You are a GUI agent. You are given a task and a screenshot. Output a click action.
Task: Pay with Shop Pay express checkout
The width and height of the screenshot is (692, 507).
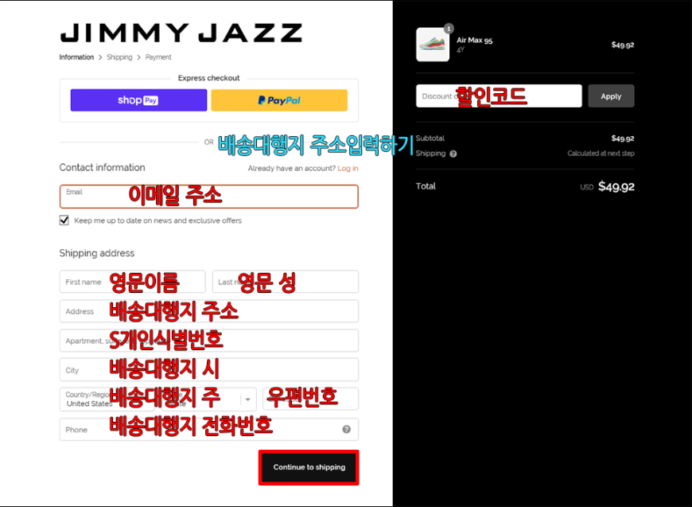(138, 100)
